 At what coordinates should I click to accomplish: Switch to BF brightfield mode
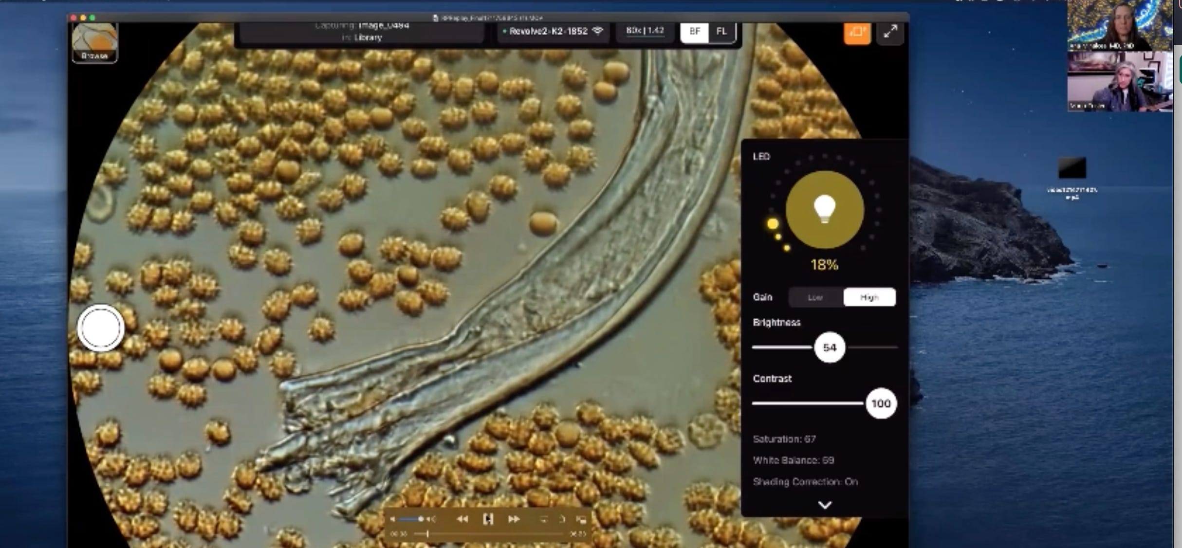(x=695, y=32)
